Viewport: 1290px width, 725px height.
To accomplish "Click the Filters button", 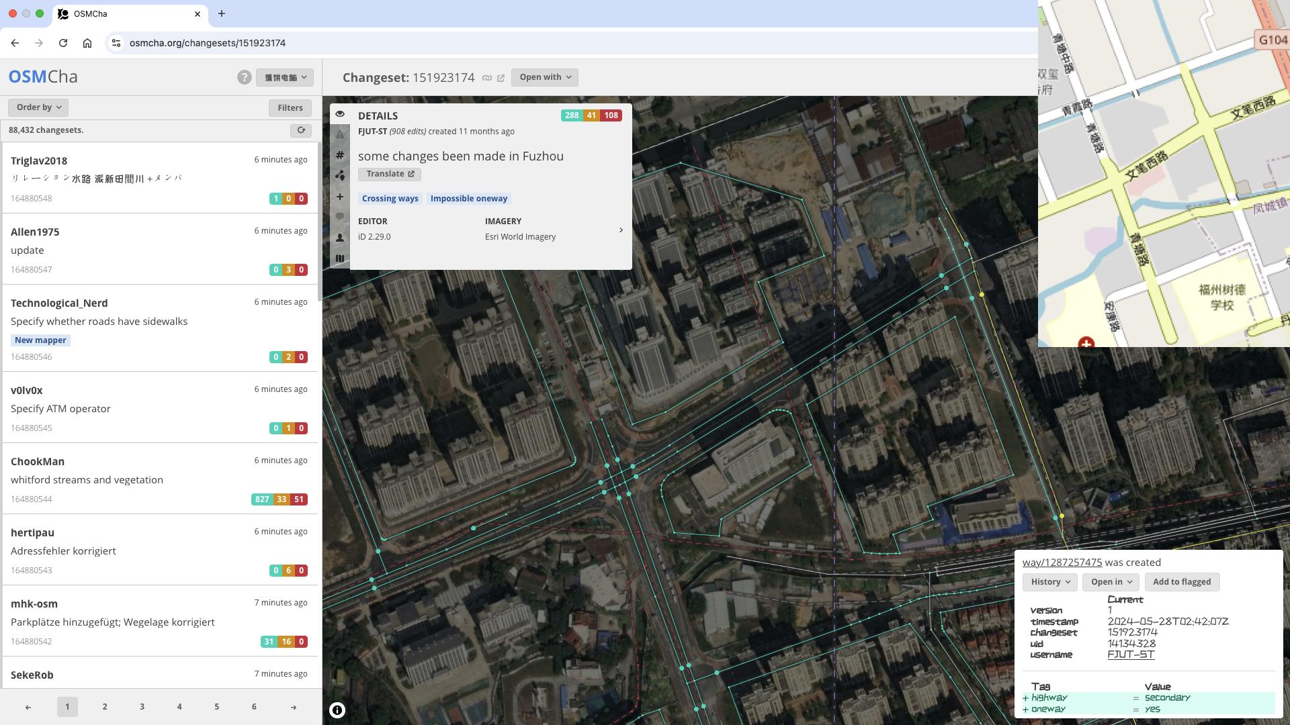I will pos(290,107).
